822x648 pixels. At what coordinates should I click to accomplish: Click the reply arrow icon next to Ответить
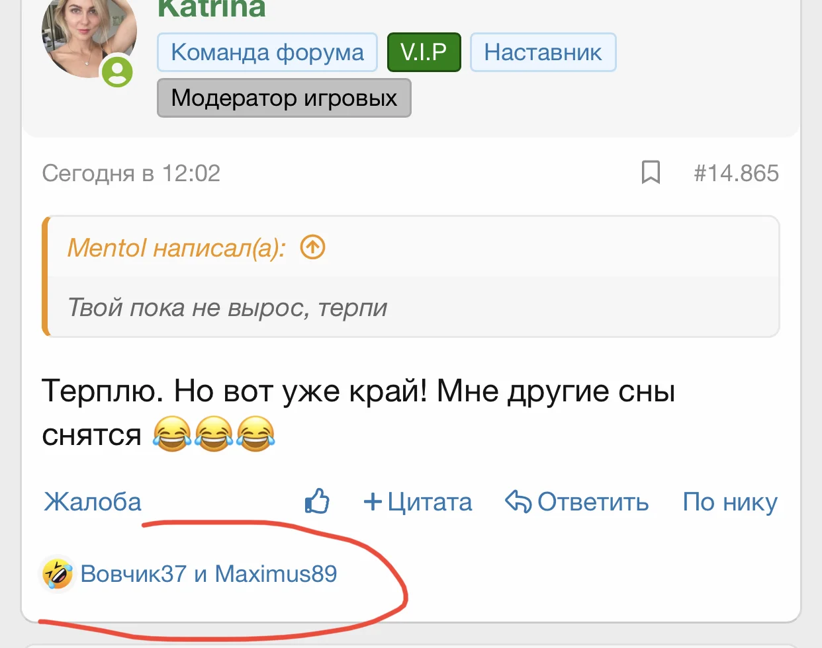pyautogui.click(x=518, y=502)
